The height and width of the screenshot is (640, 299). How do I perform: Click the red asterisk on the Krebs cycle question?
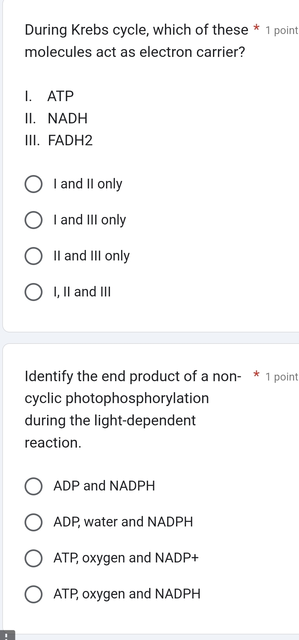[x=256, y=27]
